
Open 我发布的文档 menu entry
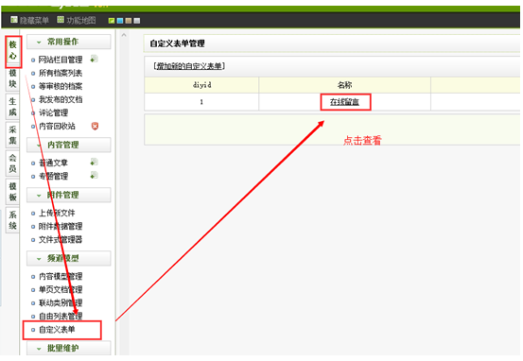61,99
